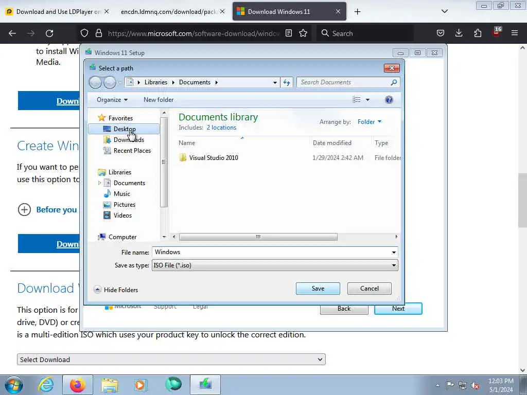Bookmark this page with star icon
The height and width of the screenshot is (395, 527).
(303, 33)
